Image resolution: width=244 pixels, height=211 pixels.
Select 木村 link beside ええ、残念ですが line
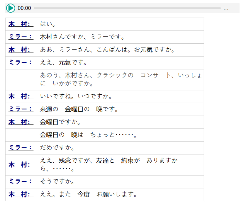[x=21, y=165]
